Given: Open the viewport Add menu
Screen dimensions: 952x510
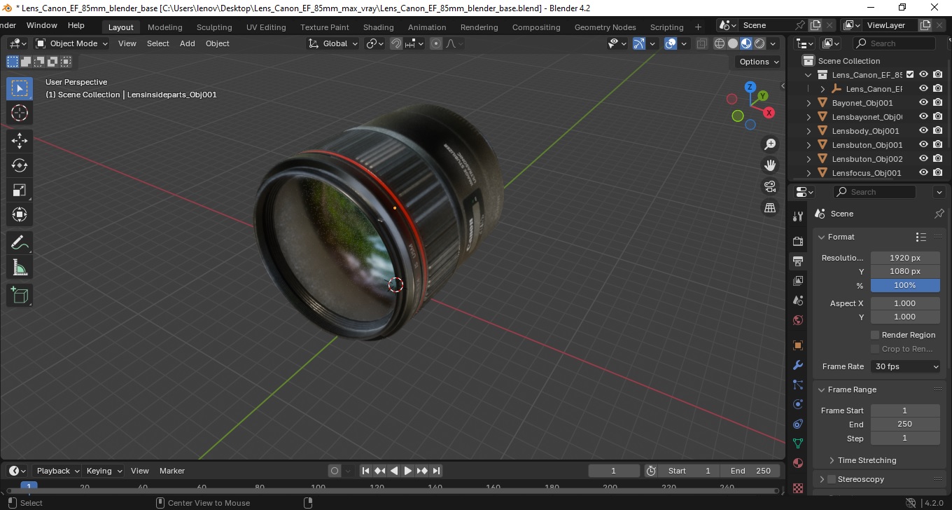Looking at the screenshot, I should pos(188,43).
